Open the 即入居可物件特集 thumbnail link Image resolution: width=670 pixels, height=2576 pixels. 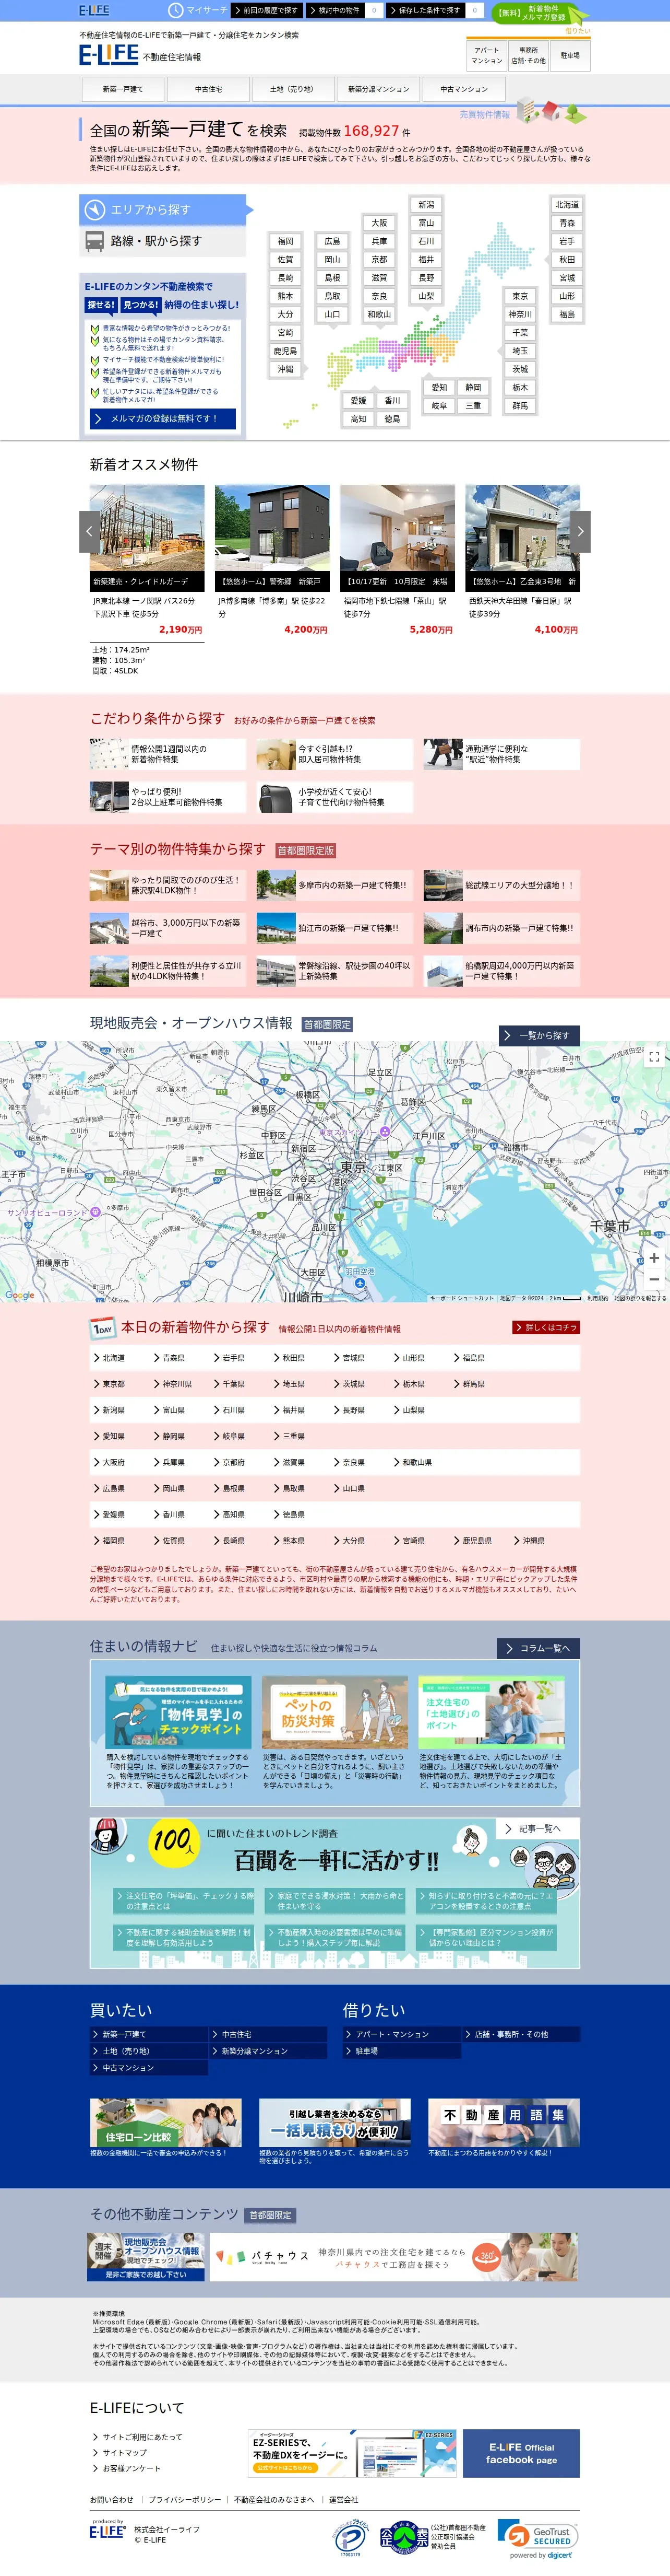[274, 754]
